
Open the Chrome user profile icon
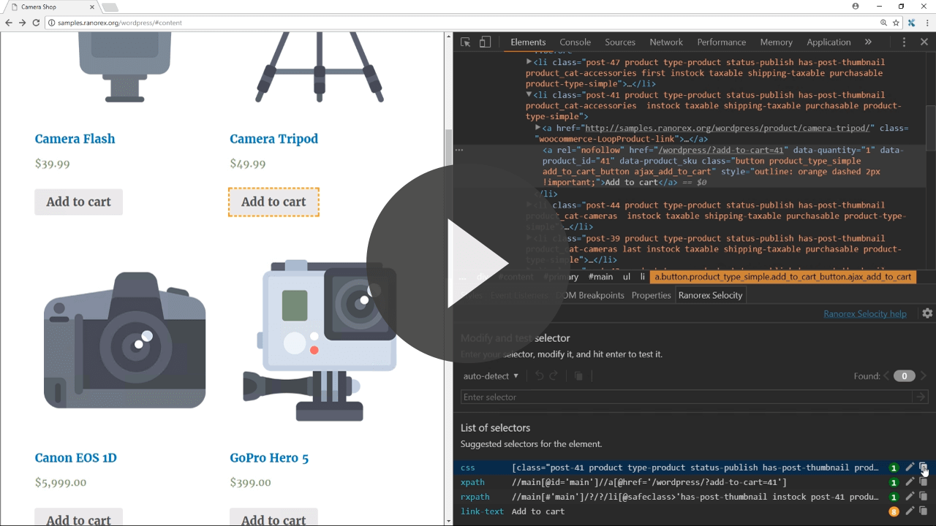coord(856,6)
